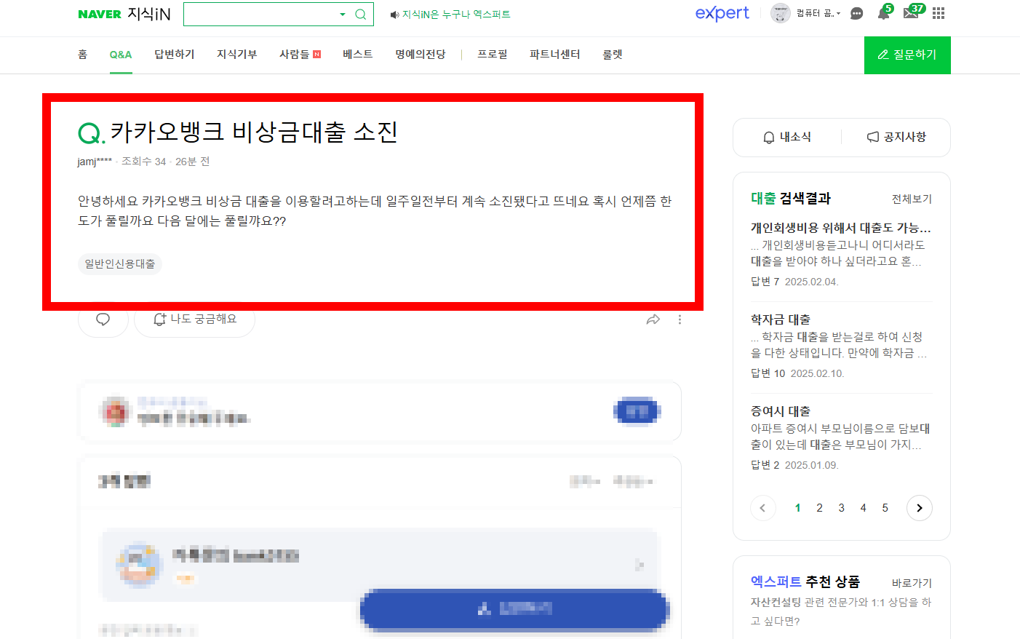The height and width of the screenshot is (639, 1020).
Task: Open 내소식 with bell icon
Action: (787, 138)
